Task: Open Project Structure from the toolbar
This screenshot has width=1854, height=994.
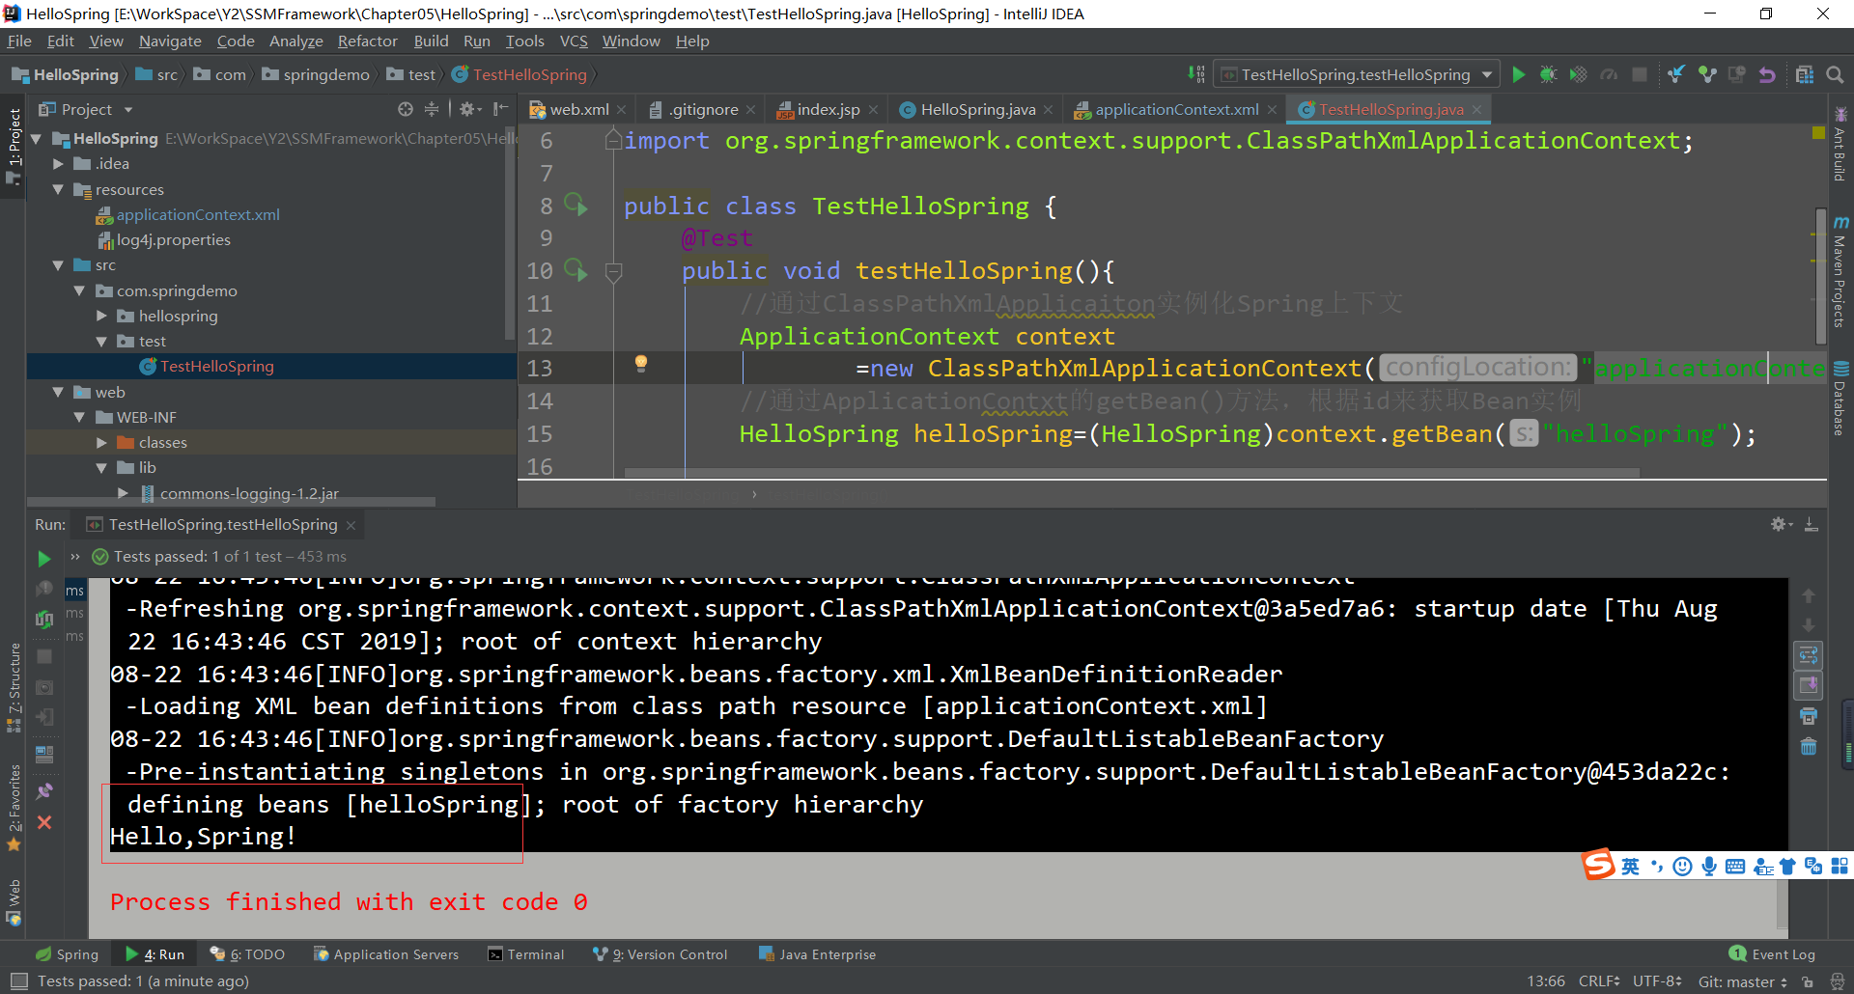Action: pyautogui.click(x=1804, y=74)
